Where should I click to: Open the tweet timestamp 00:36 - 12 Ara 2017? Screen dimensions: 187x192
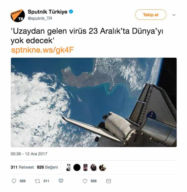(29, 154)
